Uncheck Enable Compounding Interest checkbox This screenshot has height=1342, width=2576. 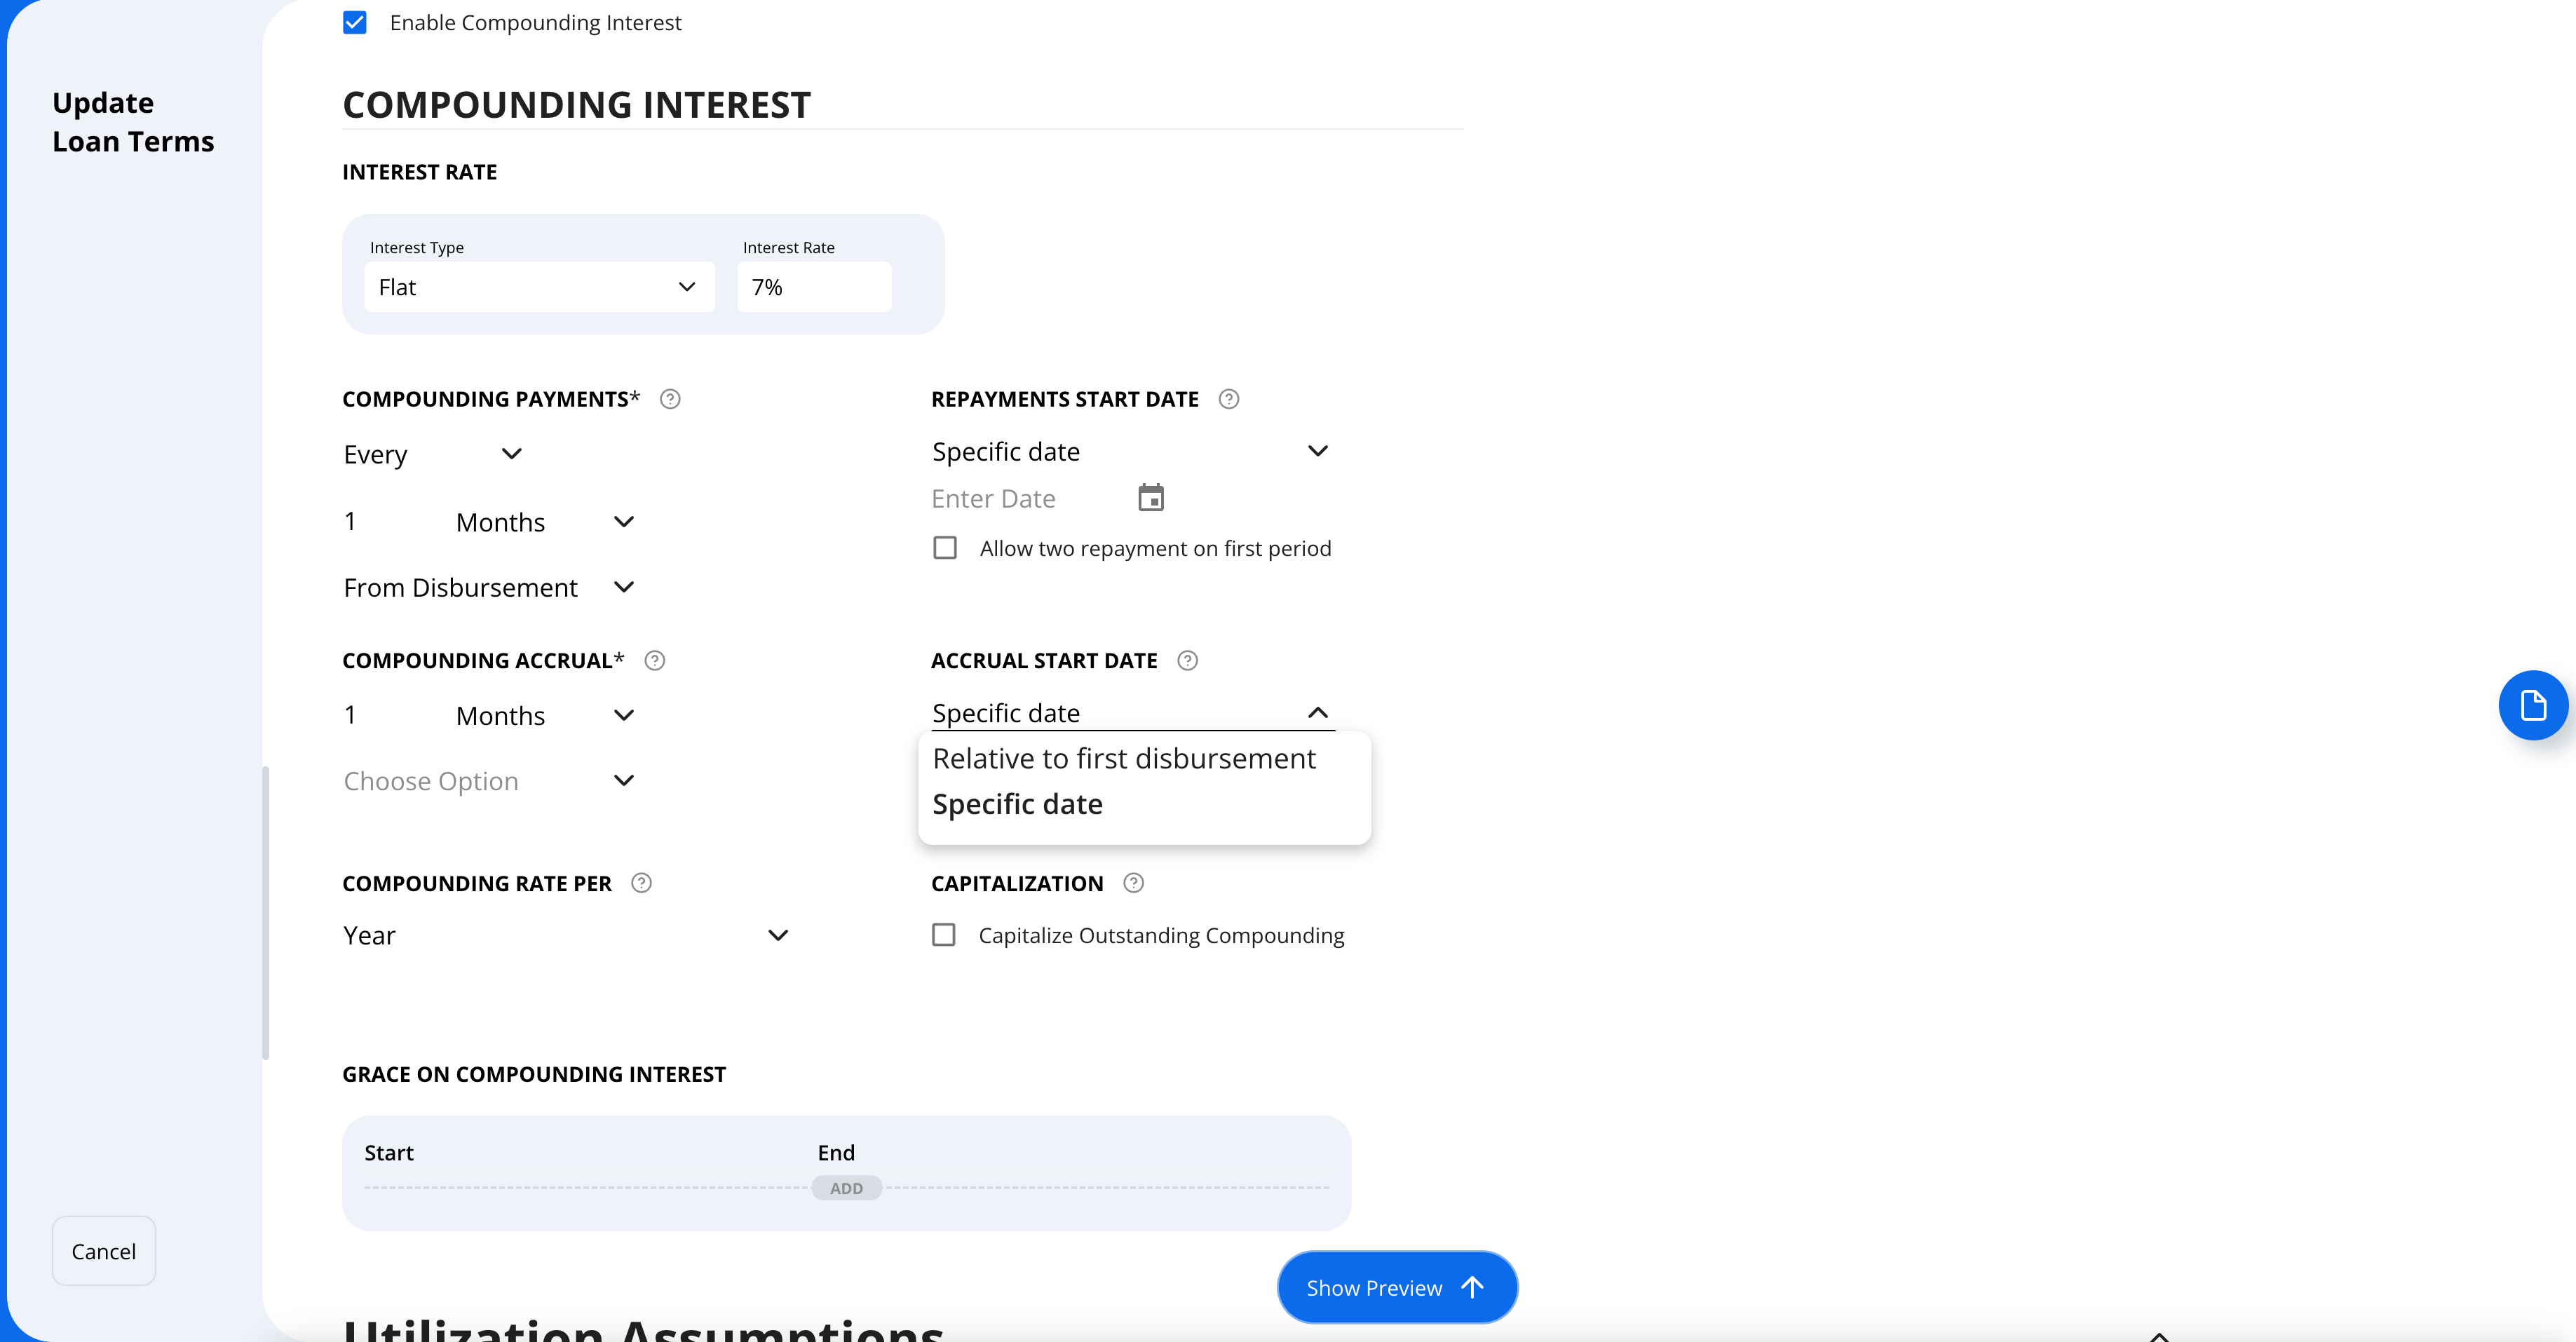click(355, 22)
